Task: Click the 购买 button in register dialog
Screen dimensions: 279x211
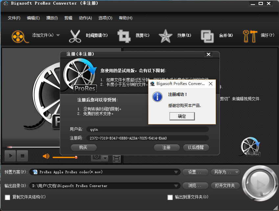Action: click(x=83, y=148)
